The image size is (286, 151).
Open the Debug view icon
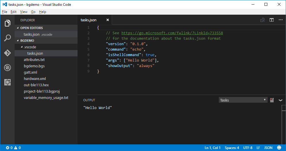point(7,68)
